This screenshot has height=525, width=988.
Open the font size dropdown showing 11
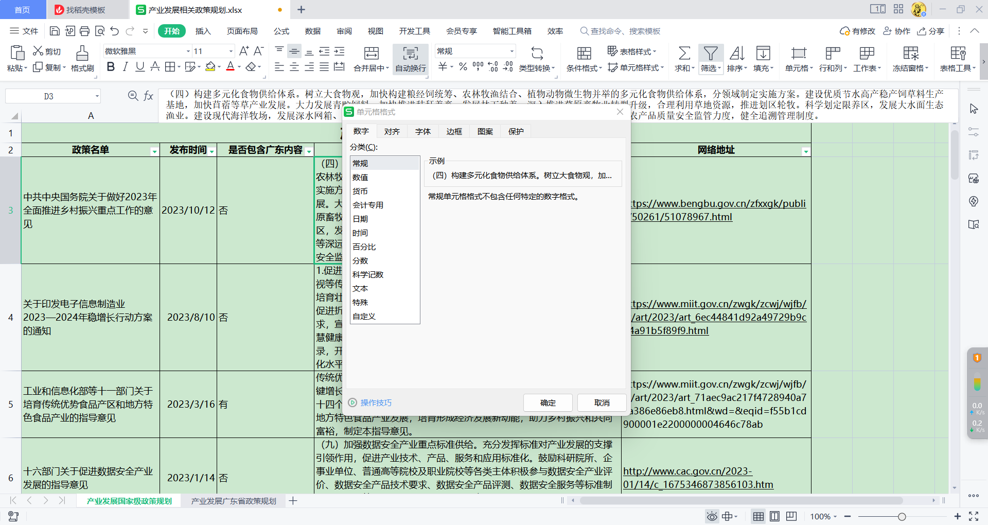(x=231, y=51)
